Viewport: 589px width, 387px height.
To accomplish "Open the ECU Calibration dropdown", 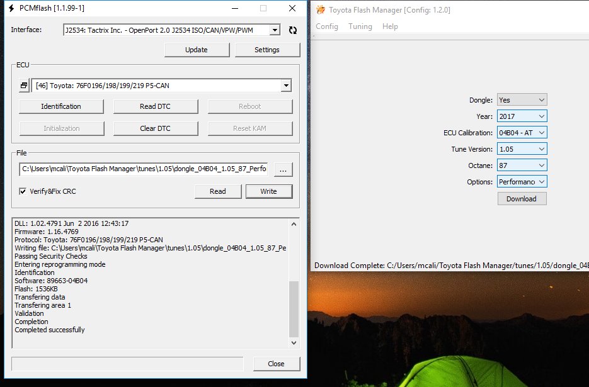I will (522, 133).
